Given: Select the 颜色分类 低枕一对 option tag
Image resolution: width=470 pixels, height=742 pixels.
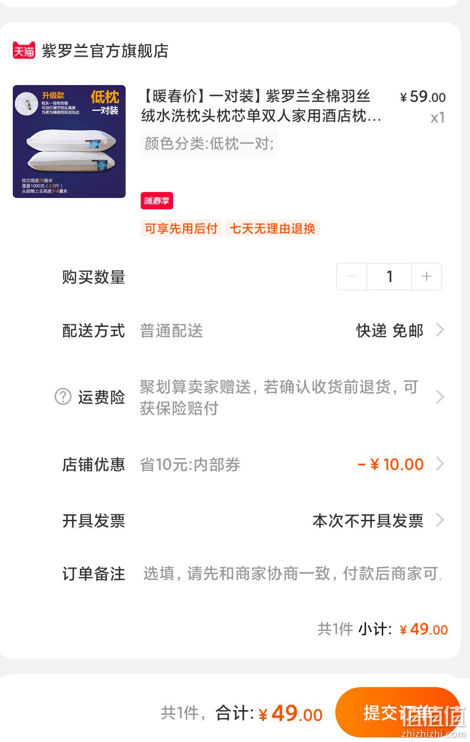Looking at the screenshot, I should [x=209, y=144].
